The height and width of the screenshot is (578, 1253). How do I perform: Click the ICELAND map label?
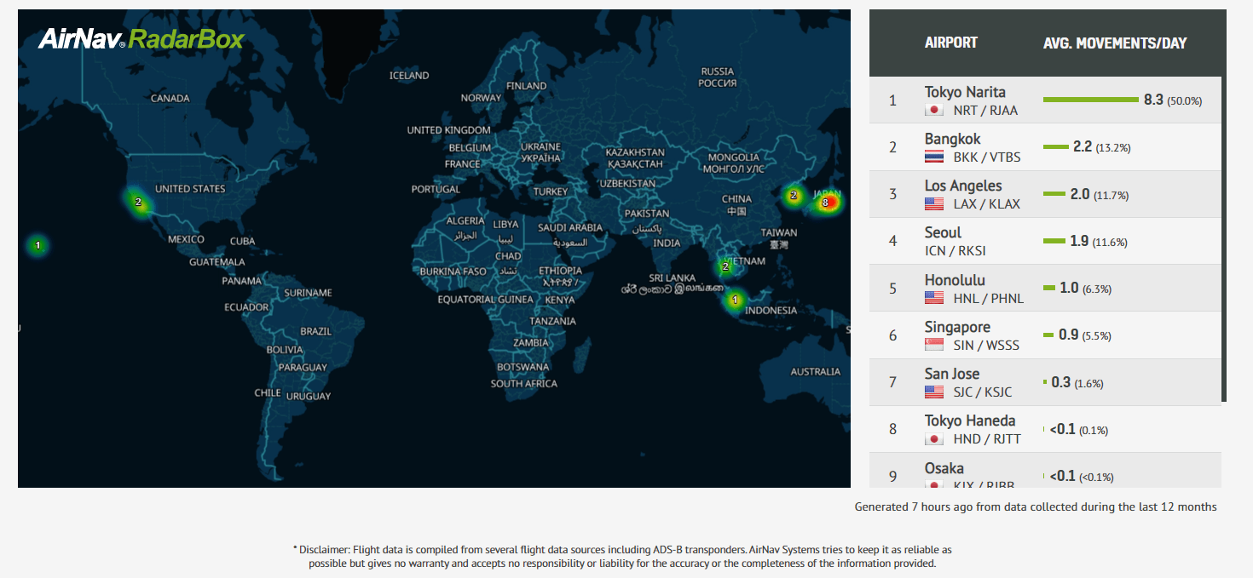point(409,76)
